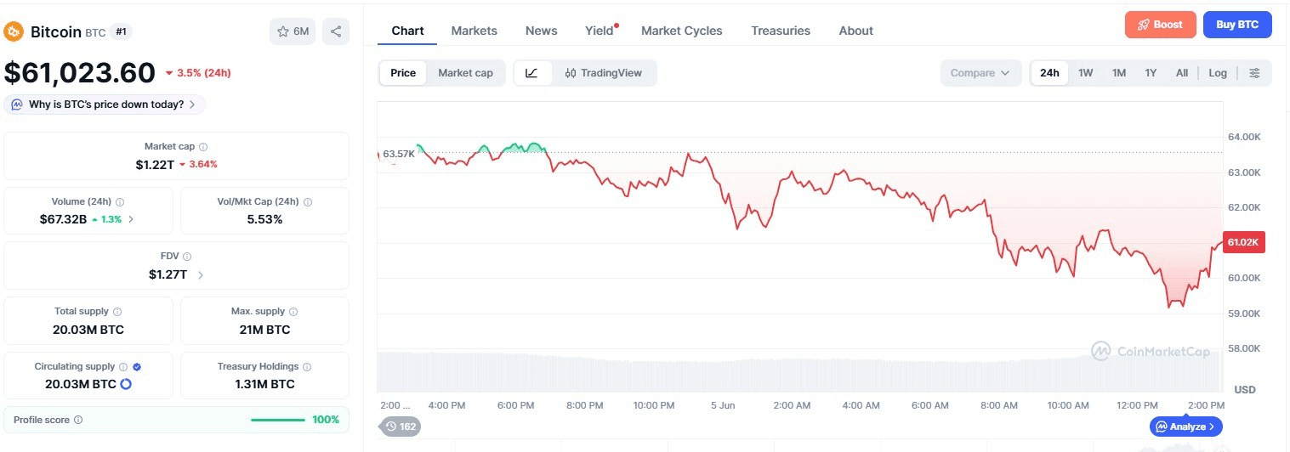The width and height of the screenshot is (1290, 452).
Task: Click the 61.02K current price label
Action: pos(1244,242)
